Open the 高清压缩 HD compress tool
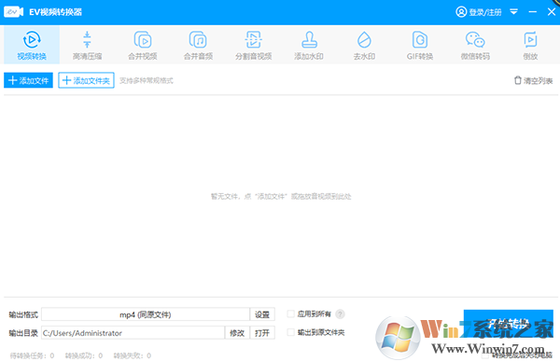The image size is (560, 362). [87, 45]
